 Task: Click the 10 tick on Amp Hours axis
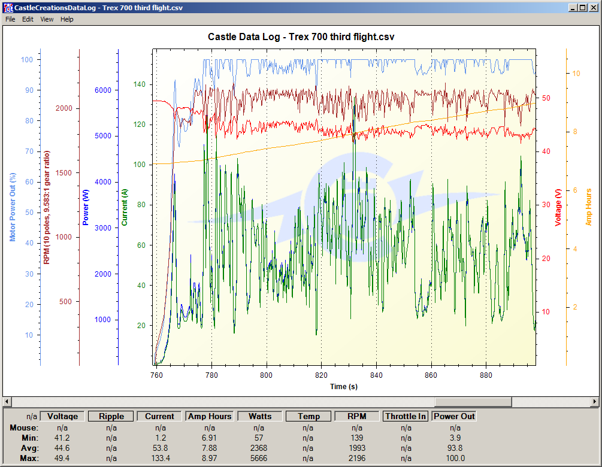click(576, 73)
